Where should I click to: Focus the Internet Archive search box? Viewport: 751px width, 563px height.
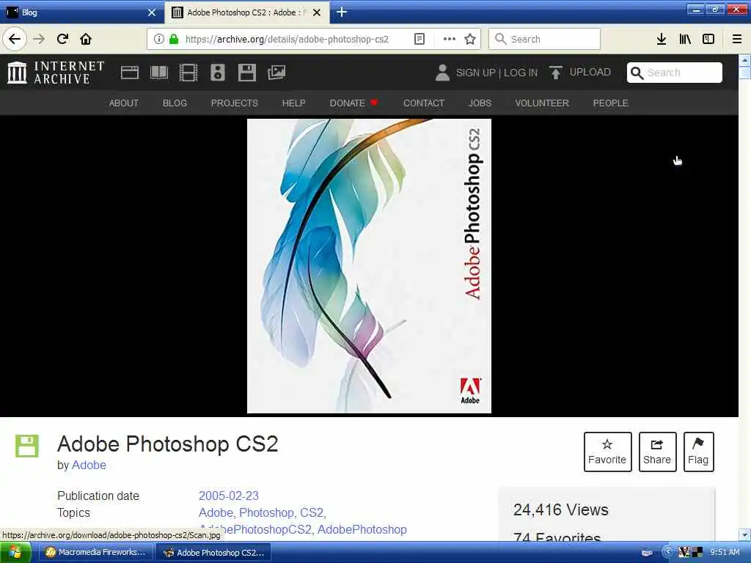tap(675, 73)
